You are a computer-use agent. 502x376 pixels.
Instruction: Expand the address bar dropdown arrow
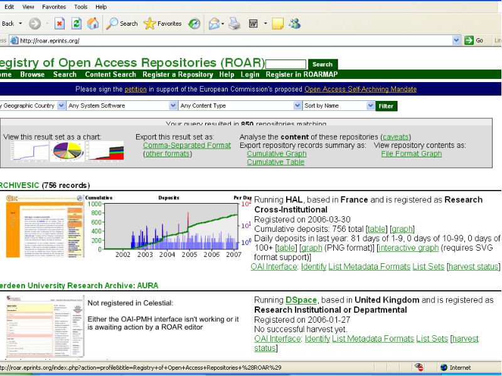(x=457, y=41)
